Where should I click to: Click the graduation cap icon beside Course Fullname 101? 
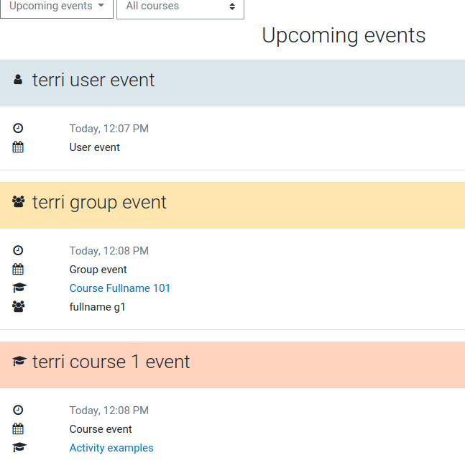[x=19, y=288]
